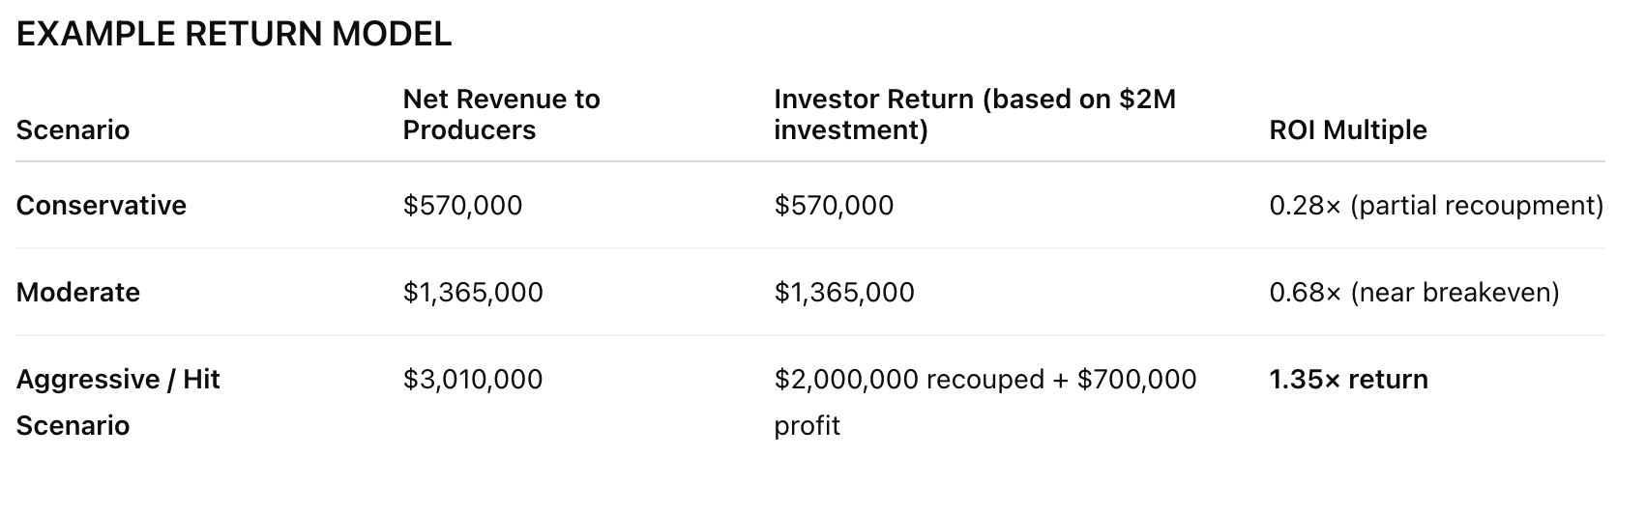Image resolution: width=1646 pixels, height=514 pixels.
Task: Click the $2,000,000 recouped + $700,000 text
Action: click(985, 379)
